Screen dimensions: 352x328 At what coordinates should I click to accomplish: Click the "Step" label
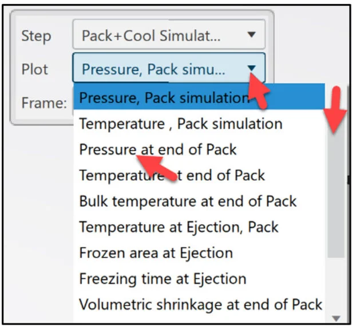point(35,35)
